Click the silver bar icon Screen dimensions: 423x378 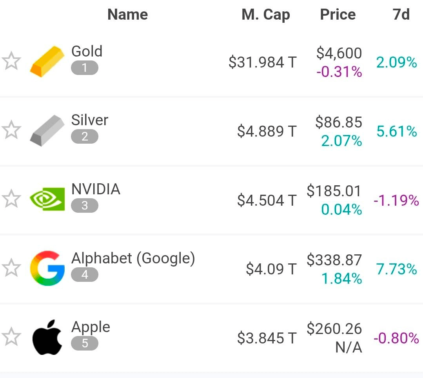coord(47,130)
